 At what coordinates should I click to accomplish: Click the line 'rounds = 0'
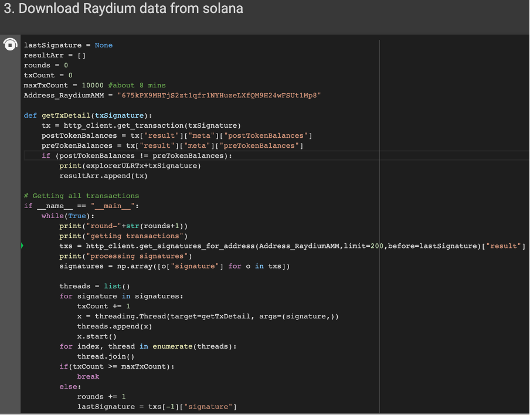point(46,65)
